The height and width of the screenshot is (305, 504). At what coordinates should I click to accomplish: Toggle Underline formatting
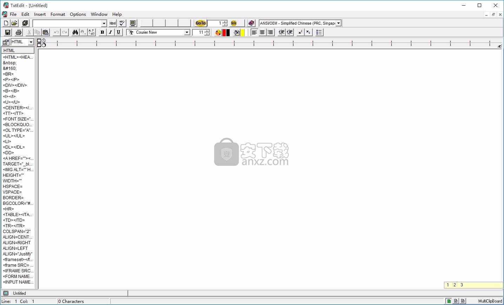(x=119, y=32)
